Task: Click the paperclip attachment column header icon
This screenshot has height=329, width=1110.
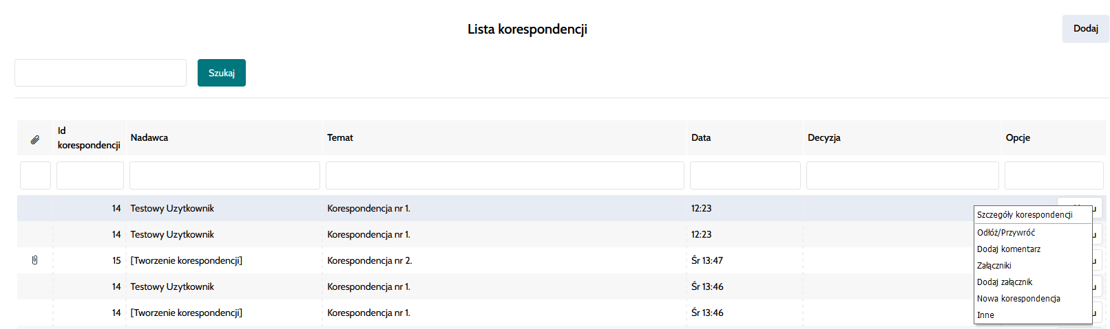Action: tap(35, 139)
